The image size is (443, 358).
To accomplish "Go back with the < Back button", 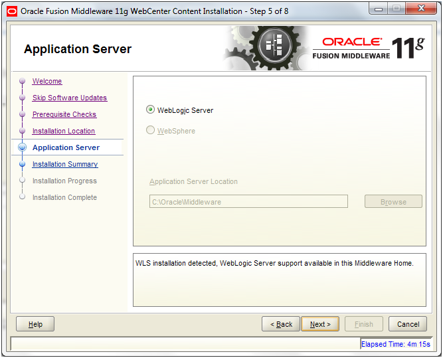I will (x=281, y=324).
